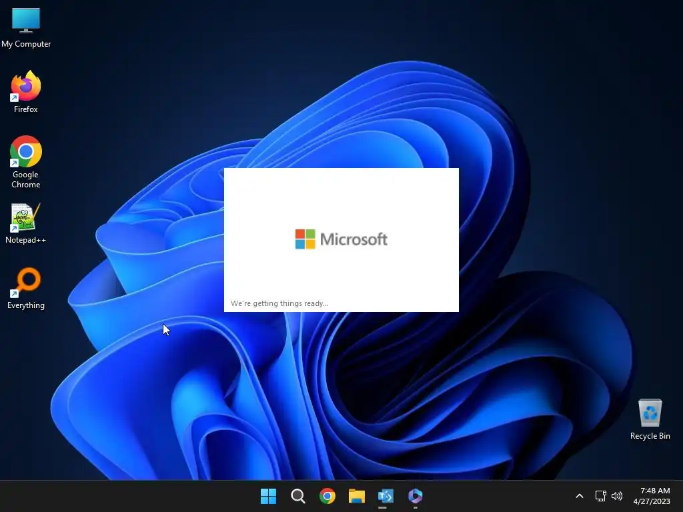Click the "Everything" label text
Viewport: 683px width, 512px height.
26,305
